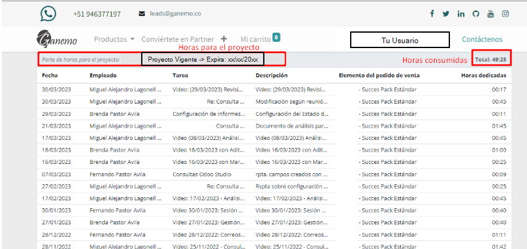Image resolution: width=527 pixels, height=249 pixels.
Task: Open the YouTube channel icon
Action: 491,14
